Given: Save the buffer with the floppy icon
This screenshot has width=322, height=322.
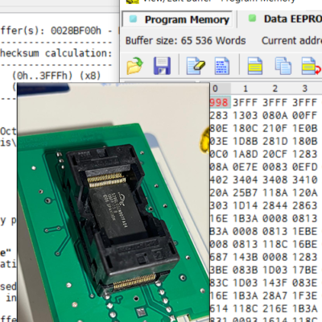Looking at the screenshot, I should 162,66.
